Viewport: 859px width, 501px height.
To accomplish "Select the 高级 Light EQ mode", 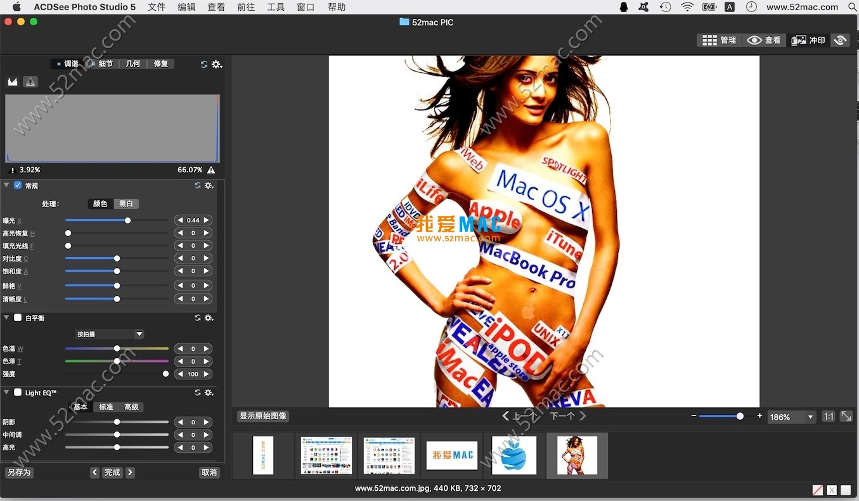I will [x=131, y=407].
